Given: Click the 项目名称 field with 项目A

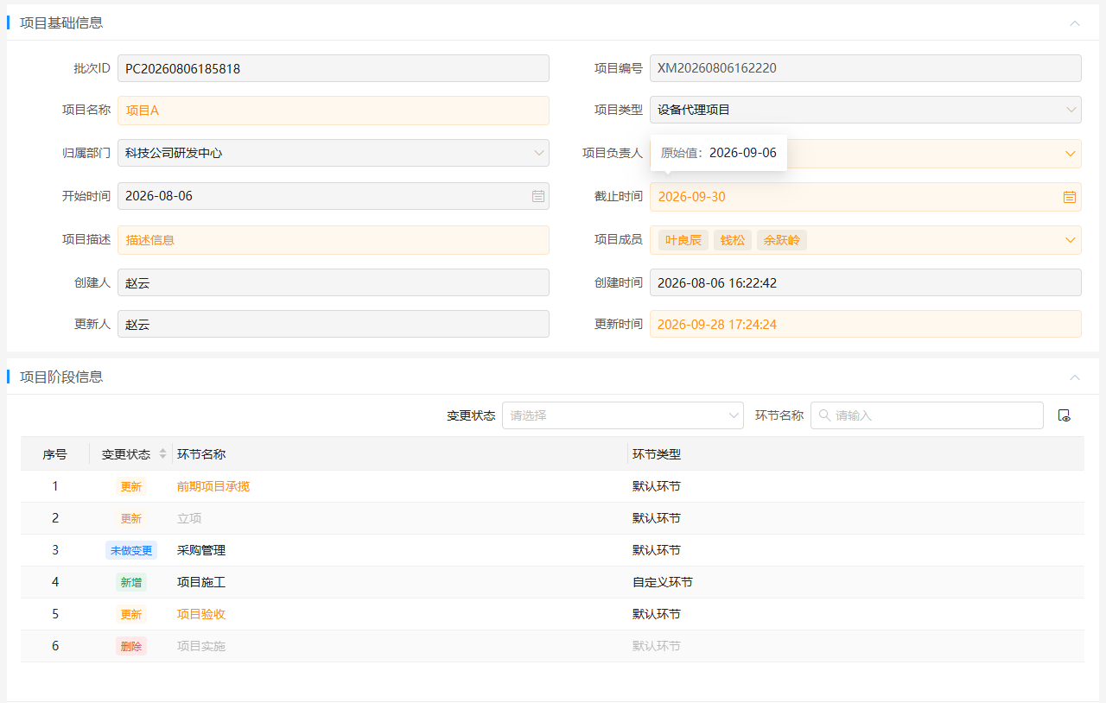Looking at the screenshot, I should [x=333, y=111].
